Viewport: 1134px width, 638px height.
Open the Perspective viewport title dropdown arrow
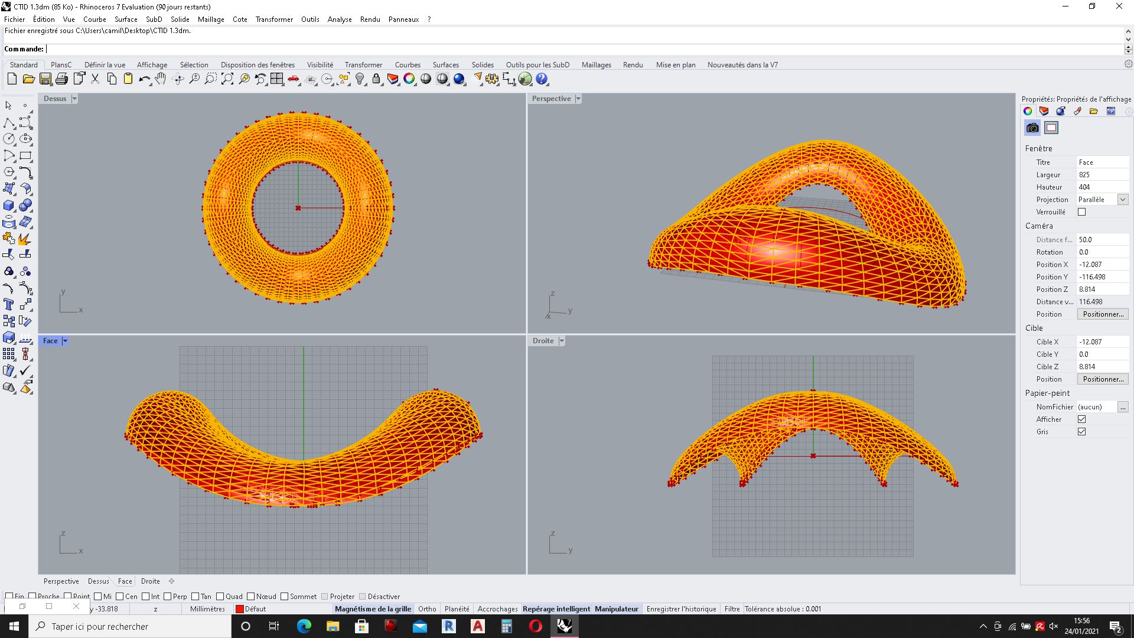pos(578,99)
